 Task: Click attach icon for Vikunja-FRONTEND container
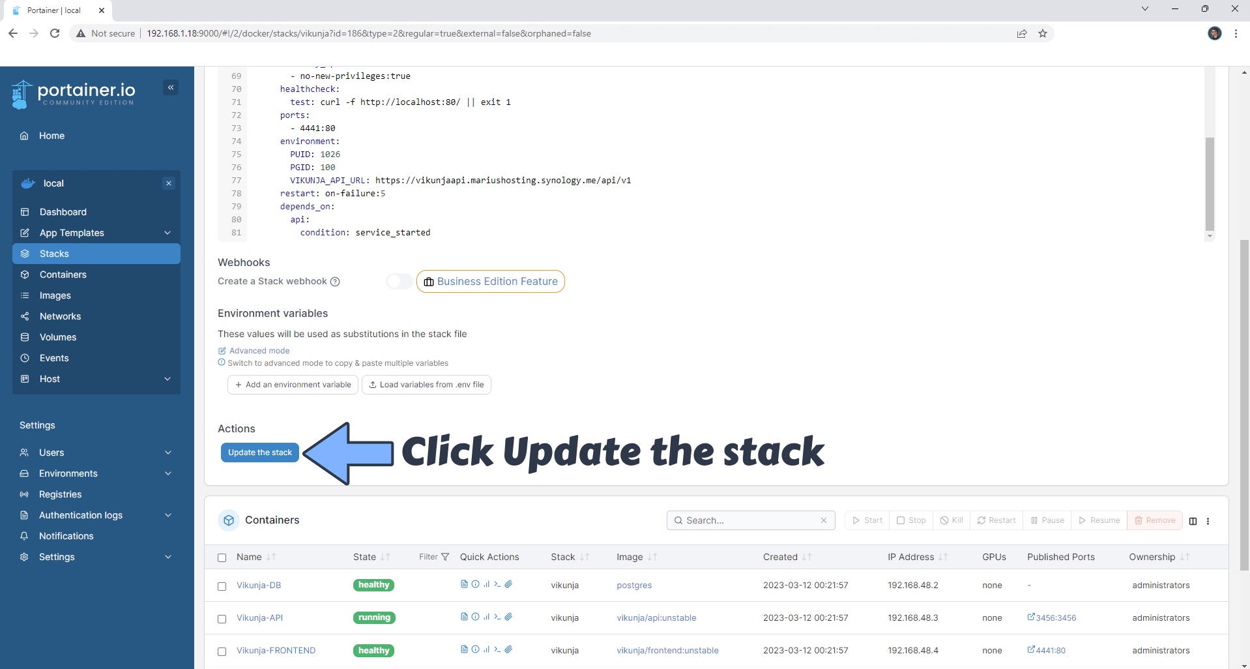508,649
